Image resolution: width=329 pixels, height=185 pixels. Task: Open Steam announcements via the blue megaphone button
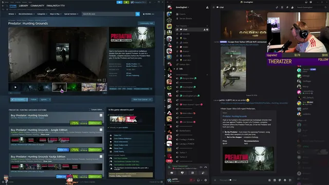119,2
